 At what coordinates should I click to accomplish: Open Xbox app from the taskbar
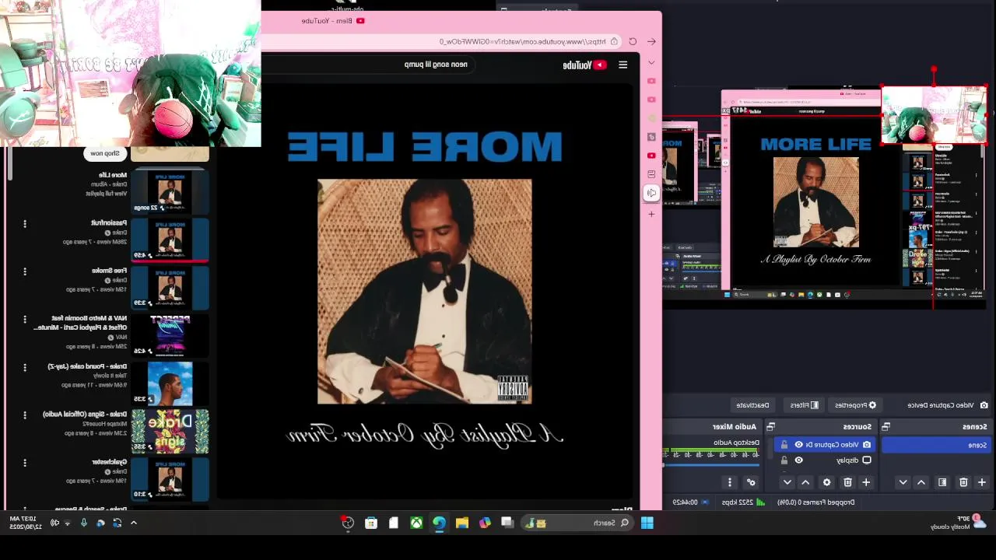416,523
